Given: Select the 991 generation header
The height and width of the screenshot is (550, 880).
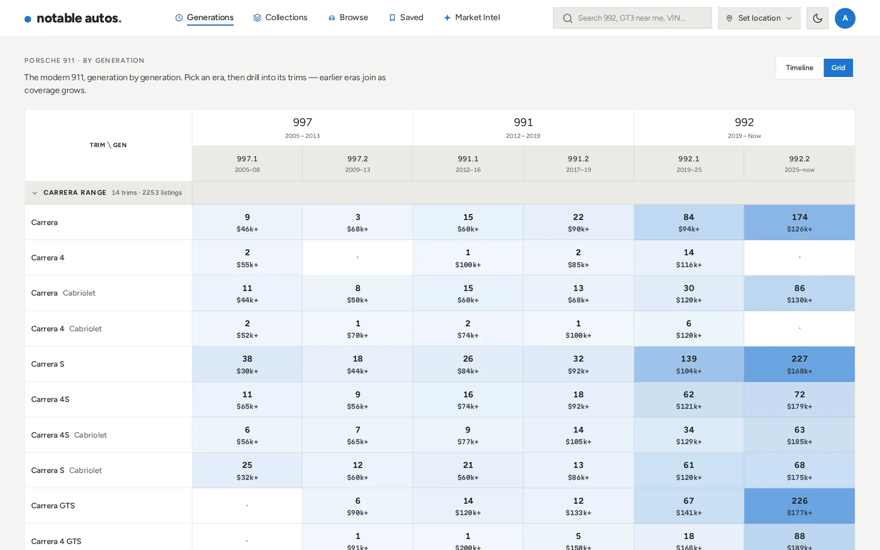Looking at the screenshot, I should [523, 127].
